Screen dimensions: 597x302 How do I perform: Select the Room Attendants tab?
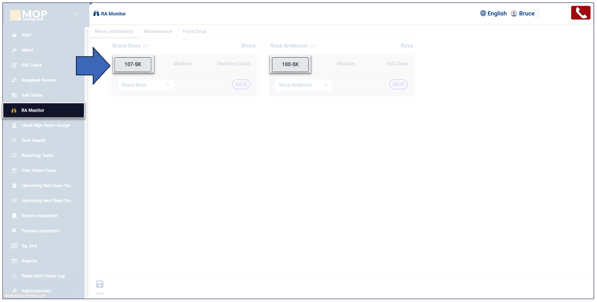(x=114, y=31)
